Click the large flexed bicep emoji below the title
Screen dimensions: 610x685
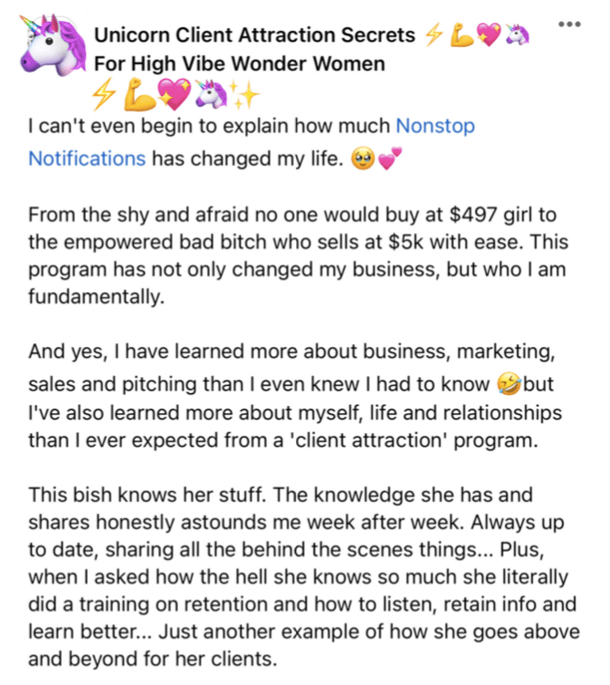139,94
